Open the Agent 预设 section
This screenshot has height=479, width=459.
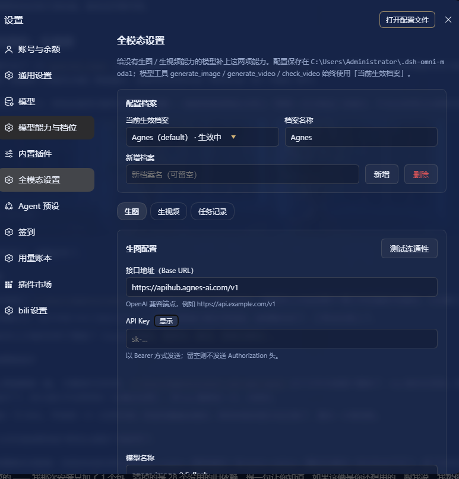(x=47, y=206)
